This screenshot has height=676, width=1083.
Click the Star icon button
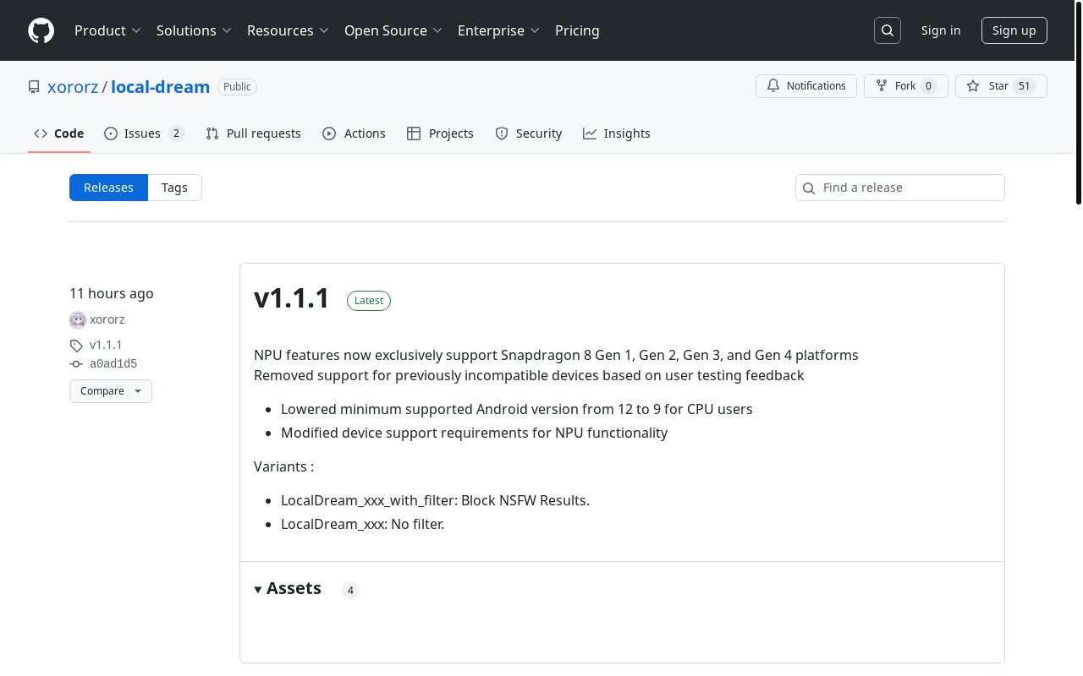[973, 86]
